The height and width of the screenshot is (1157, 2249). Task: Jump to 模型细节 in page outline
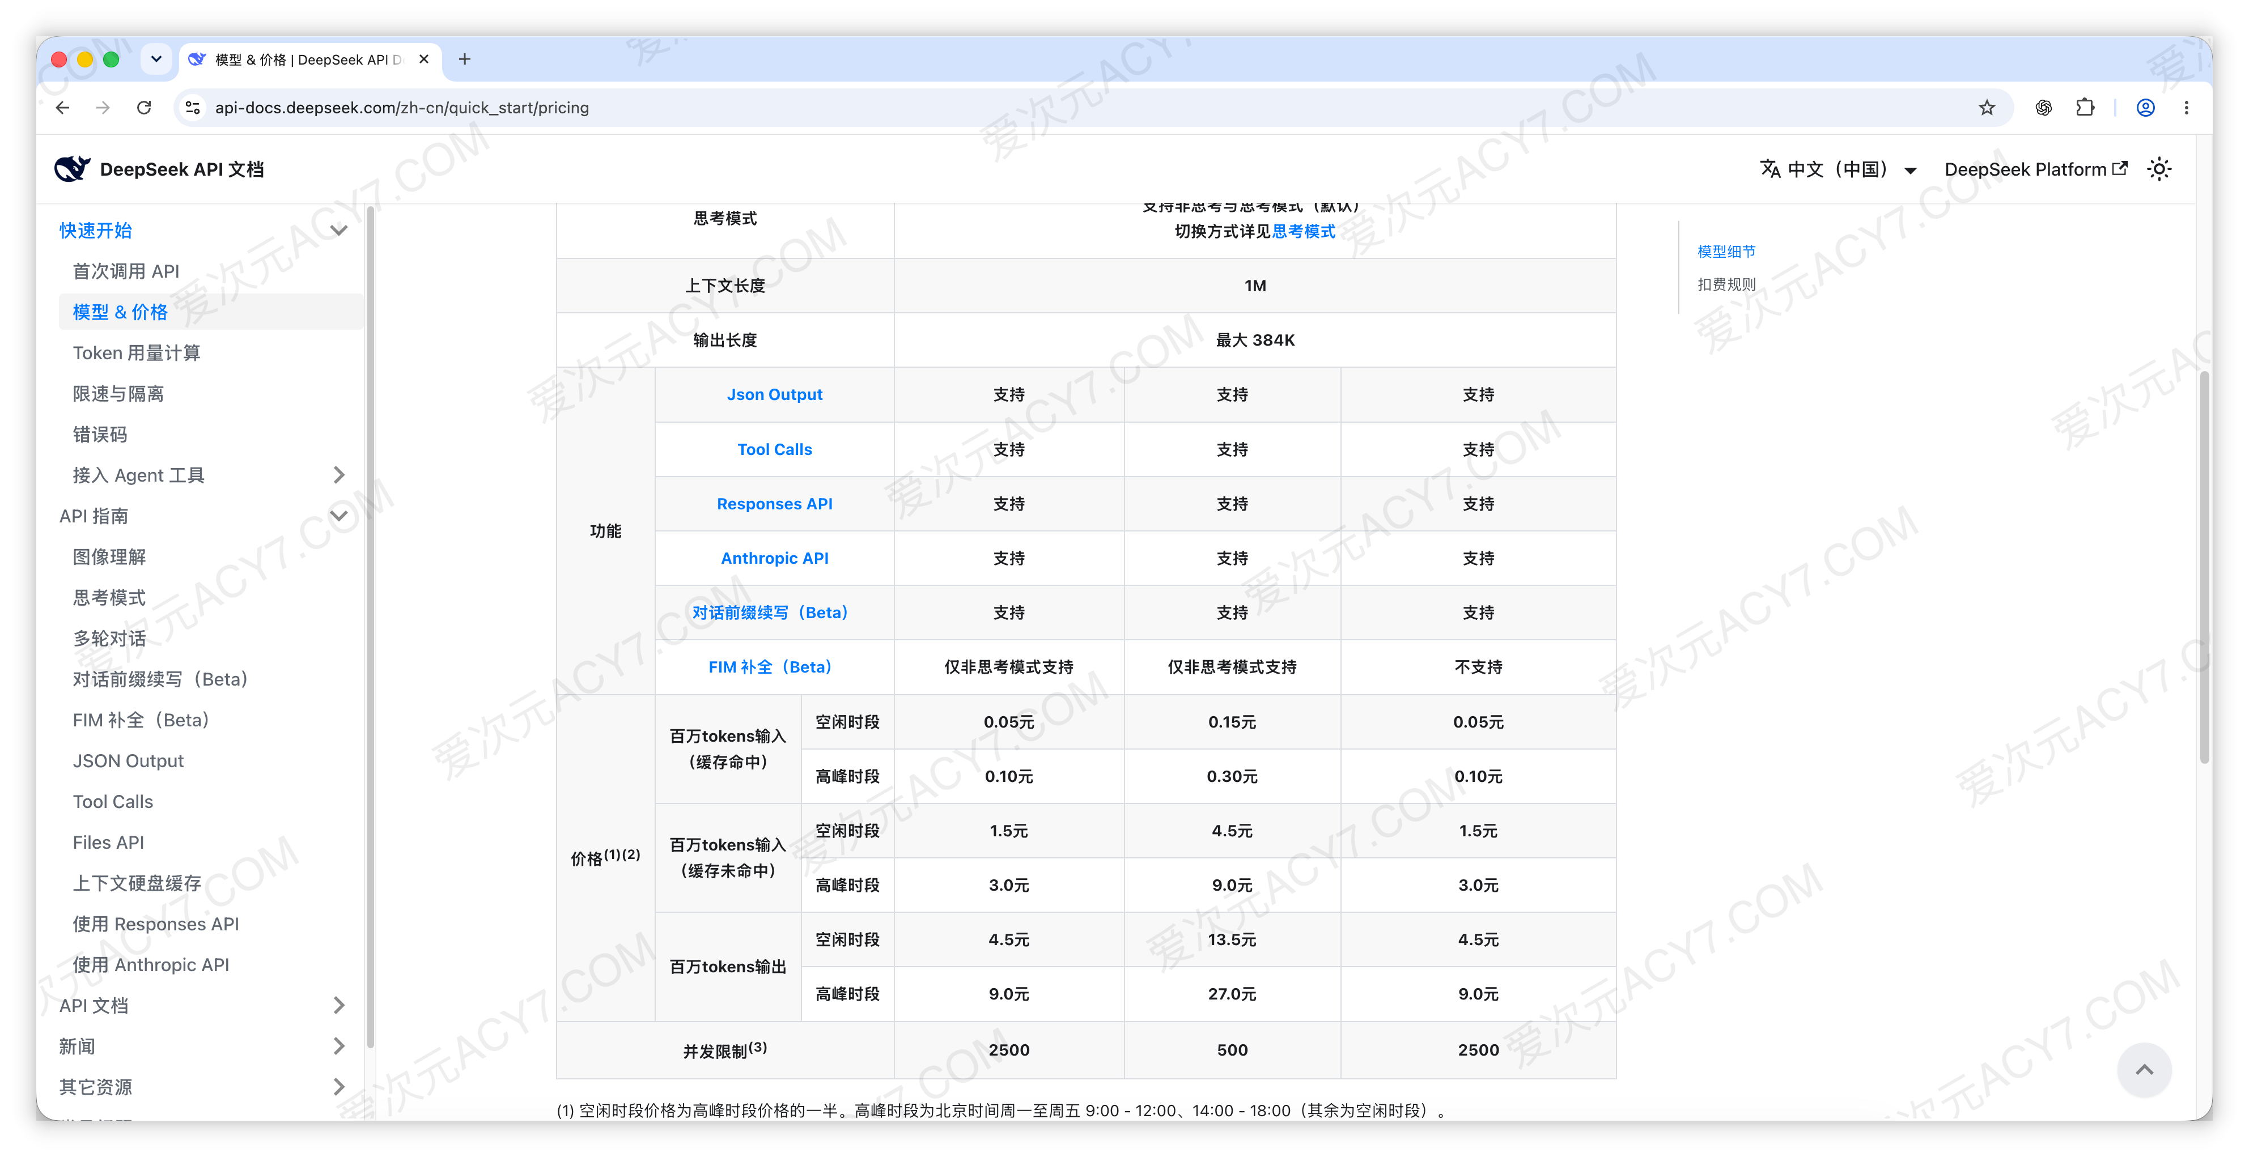pos(1726,252)
